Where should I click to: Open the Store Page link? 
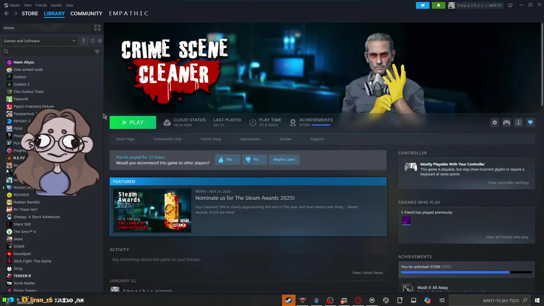[x=125, y=139]
